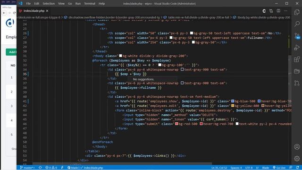The height and width of the screenshot is (170, 302).
Task: Expand the div.shadow.overflow-hidden breadcrumb
Action: (114, 17)
